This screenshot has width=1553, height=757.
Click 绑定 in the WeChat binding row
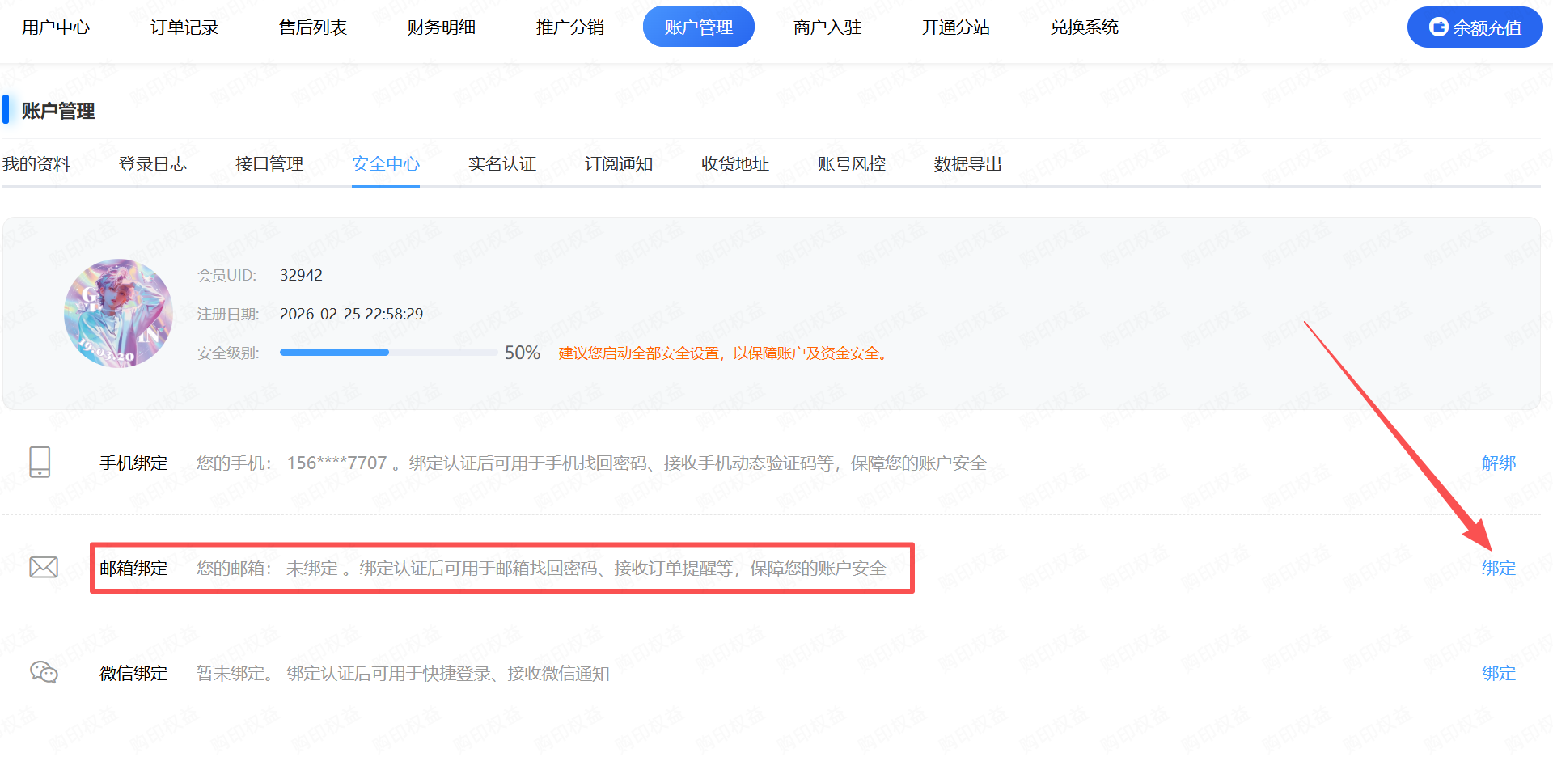(1497, 673)
